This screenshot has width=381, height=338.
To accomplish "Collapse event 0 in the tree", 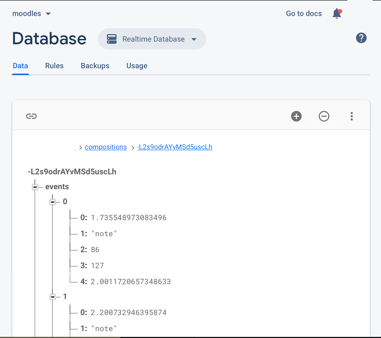I will click(52, 202).
